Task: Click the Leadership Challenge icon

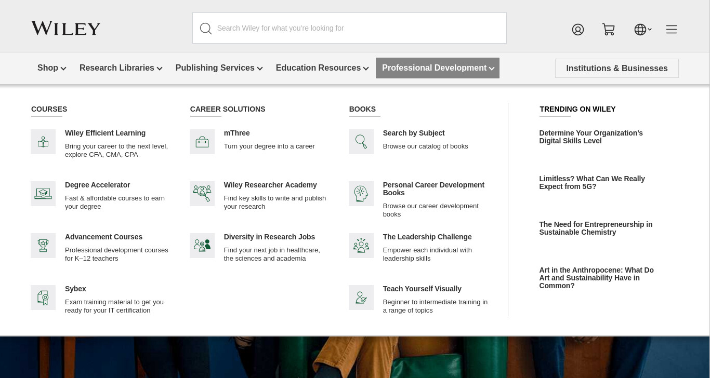Action: tap(361, 246)
